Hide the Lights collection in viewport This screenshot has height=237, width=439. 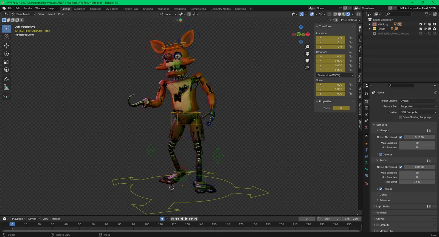tap(425, 29)
